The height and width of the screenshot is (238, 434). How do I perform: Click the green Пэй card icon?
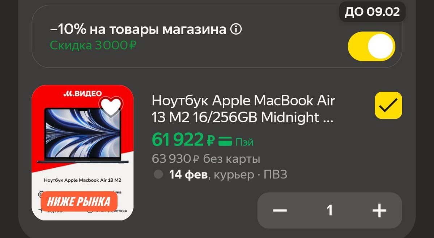click(226, 141)
